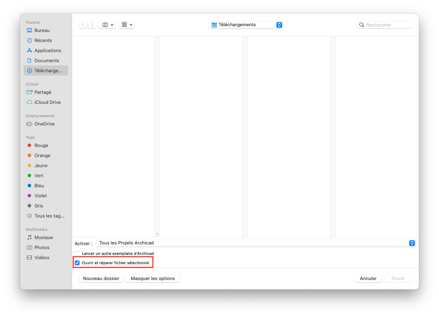
Task: Go forward with the right chevron button
Action: pos(92,25)
